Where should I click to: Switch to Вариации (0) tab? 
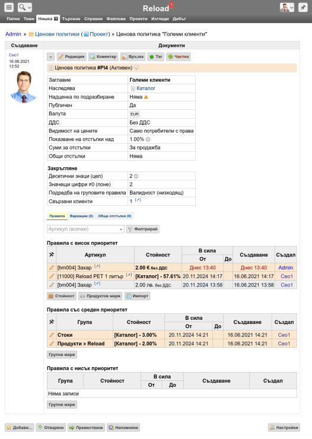(81, 216)
